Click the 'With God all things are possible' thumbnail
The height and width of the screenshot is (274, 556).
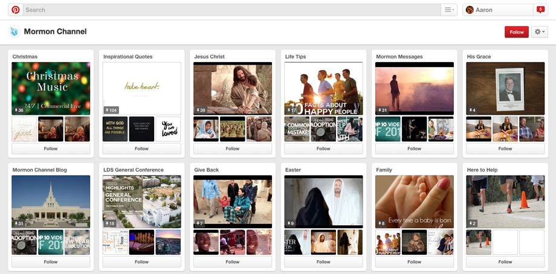point(115,129)
